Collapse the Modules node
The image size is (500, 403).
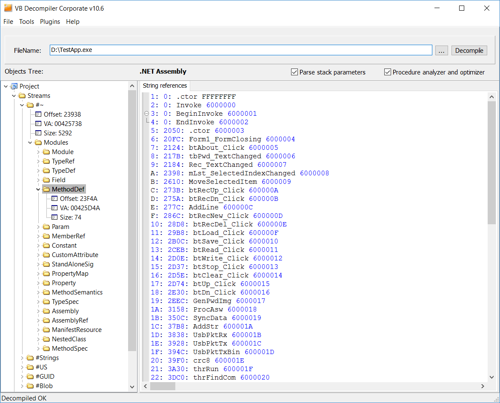(x=30, y=143)
